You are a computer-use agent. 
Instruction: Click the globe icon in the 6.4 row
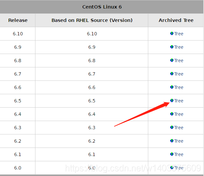coord(172,114)
